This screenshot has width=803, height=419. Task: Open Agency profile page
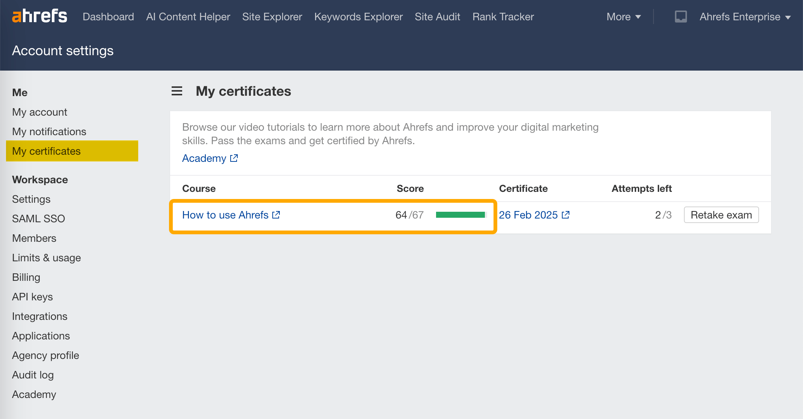pos(45,355)
